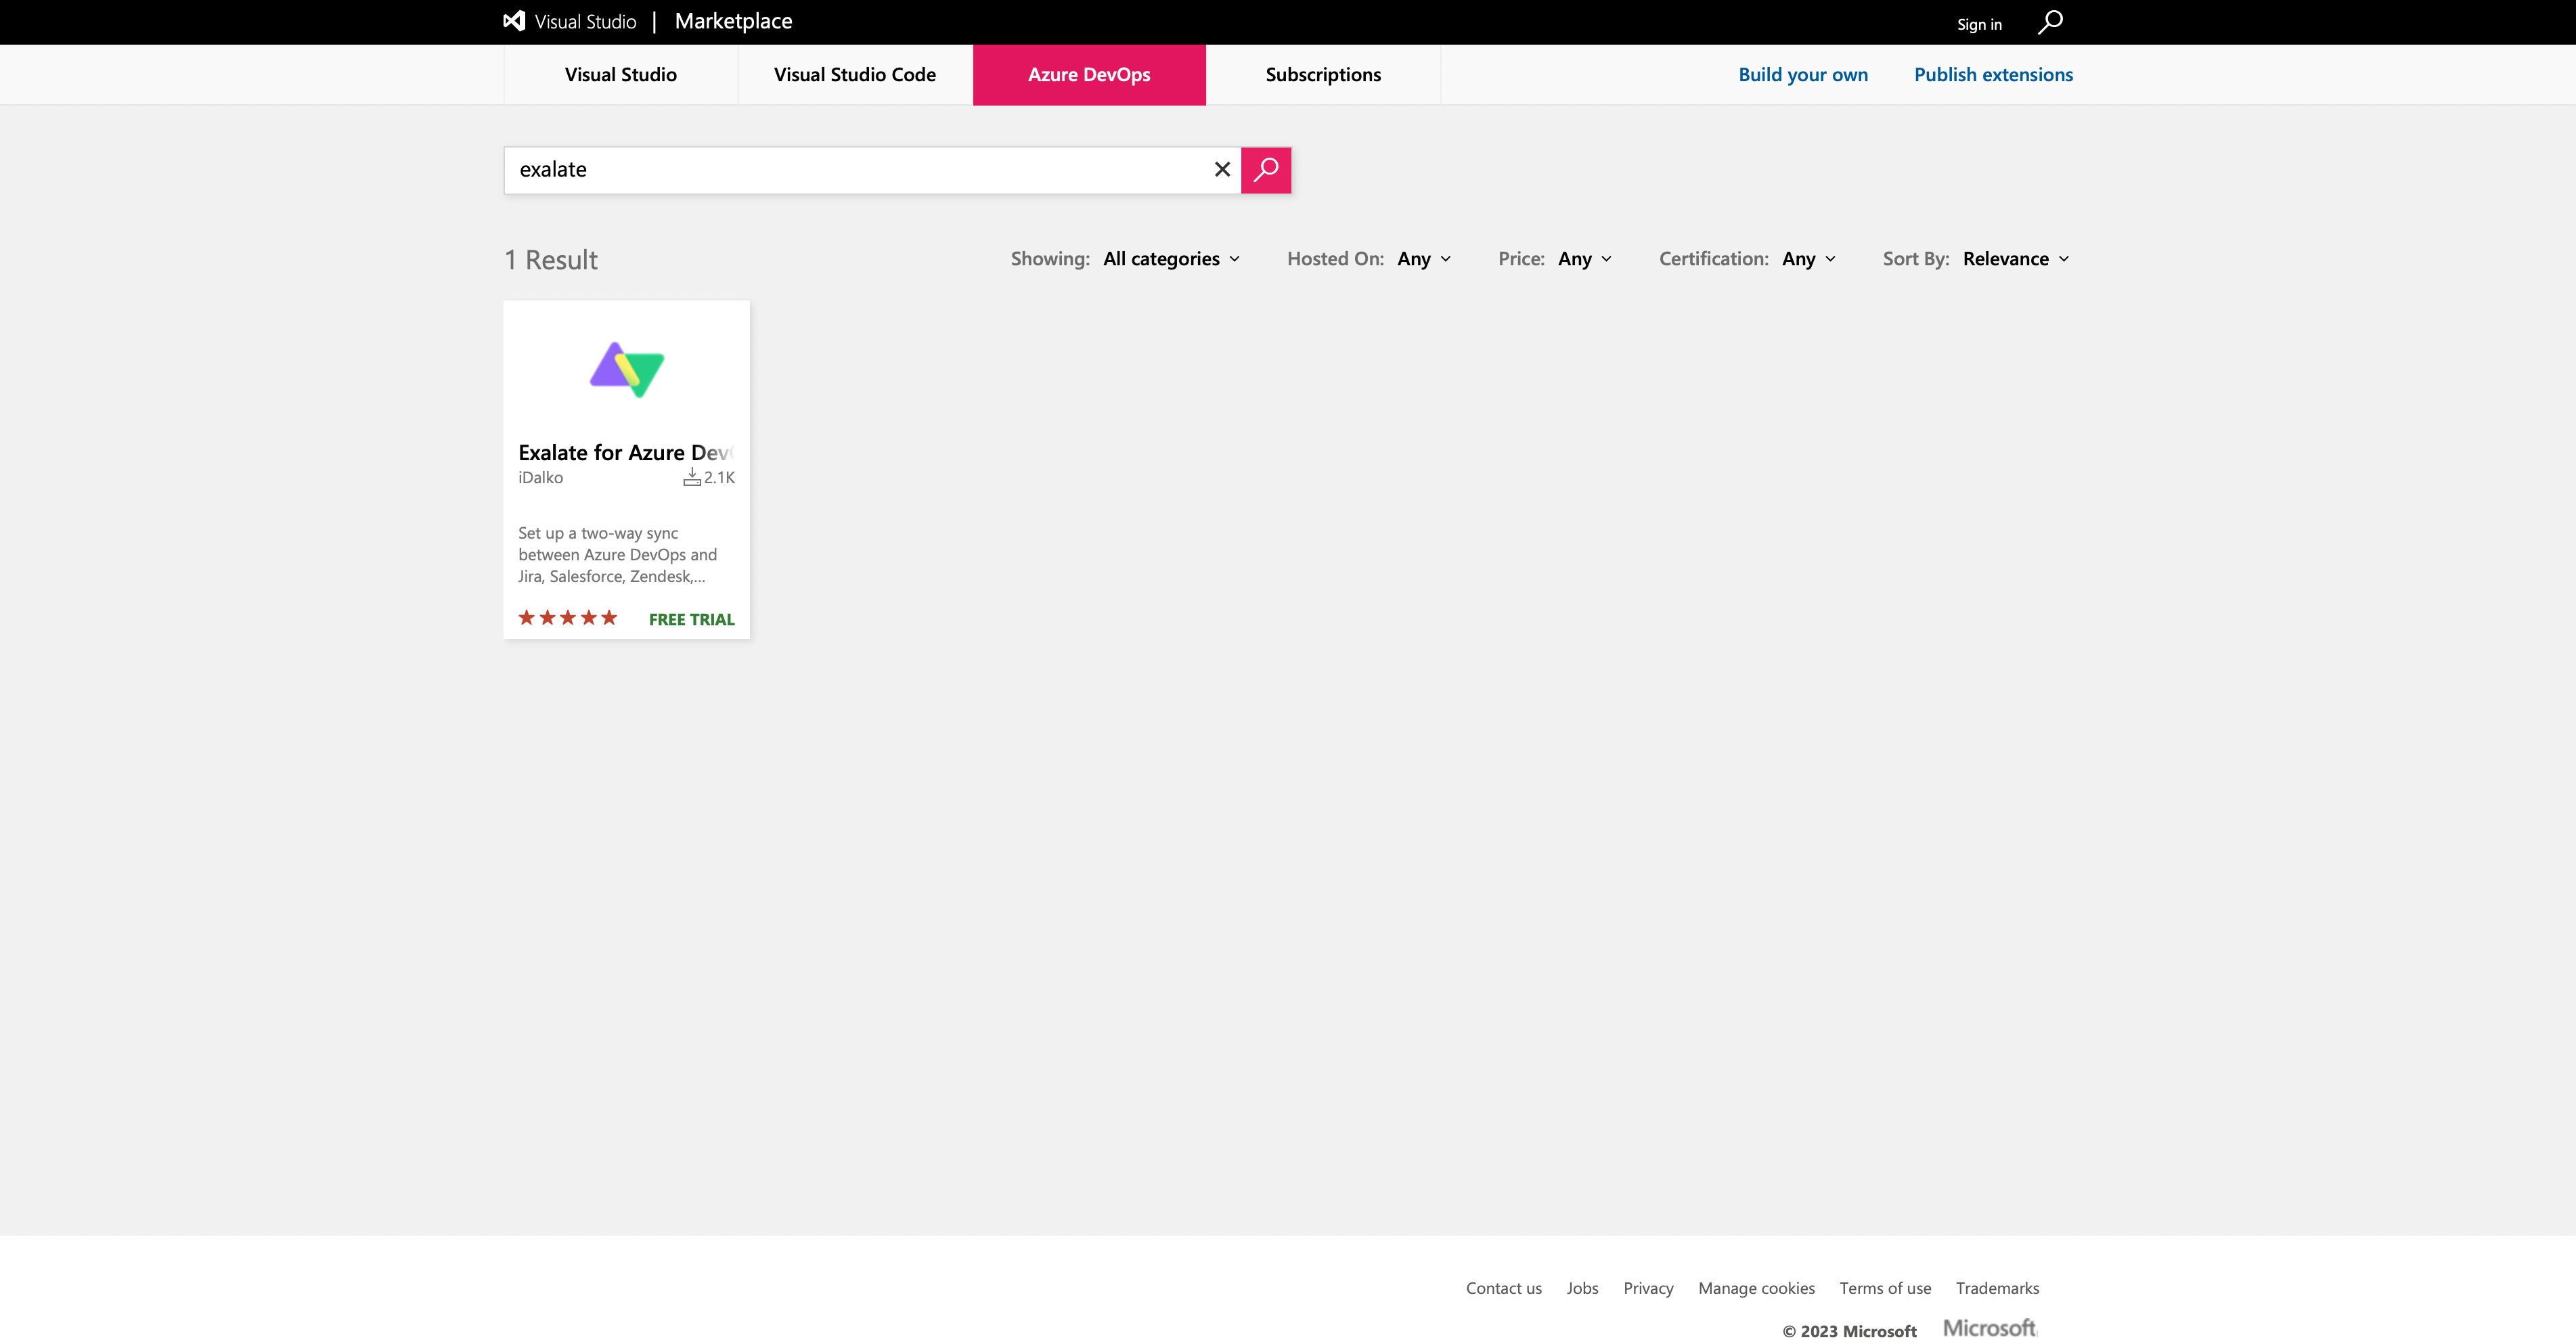Click the Microsoft logo in footer
Viewport: 2576px width, 1344px height.
point(1989,1328)
